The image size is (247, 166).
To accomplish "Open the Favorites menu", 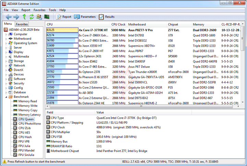I will pos(39,10).
